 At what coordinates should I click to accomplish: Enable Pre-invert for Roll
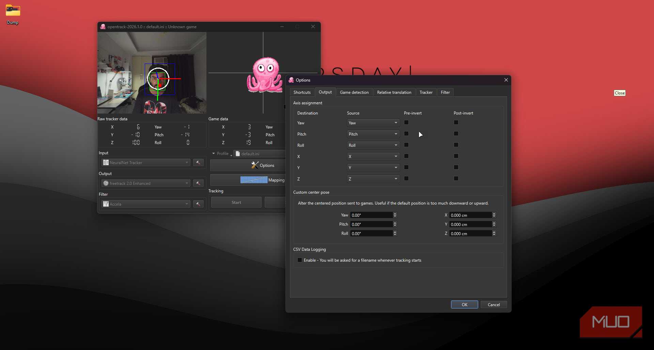click(x=406, y=145)
